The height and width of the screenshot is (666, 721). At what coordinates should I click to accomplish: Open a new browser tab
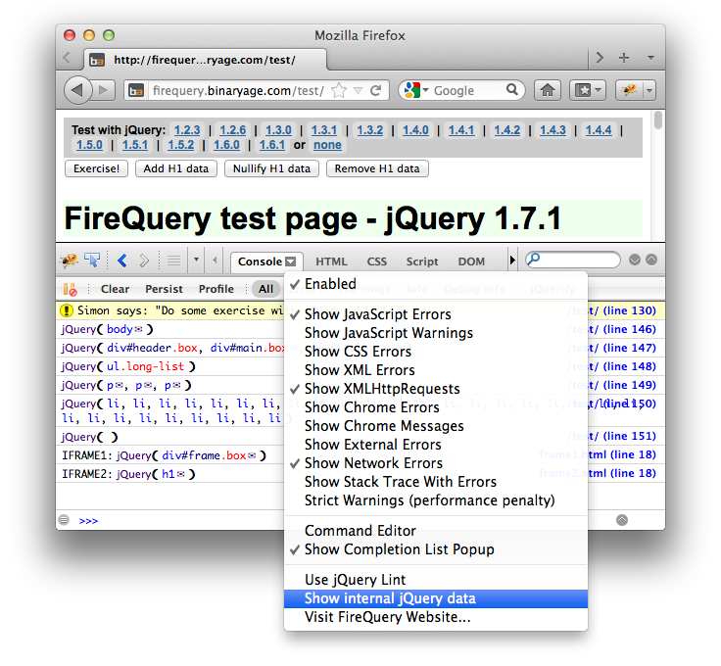[x=624, y=58]
